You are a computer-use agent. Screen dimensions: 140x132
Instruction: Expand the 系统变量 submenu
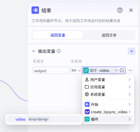(108, 94)
